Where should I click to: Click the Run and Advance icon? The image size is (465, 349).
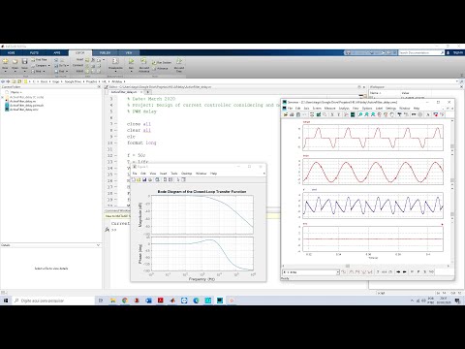point(143,61)
